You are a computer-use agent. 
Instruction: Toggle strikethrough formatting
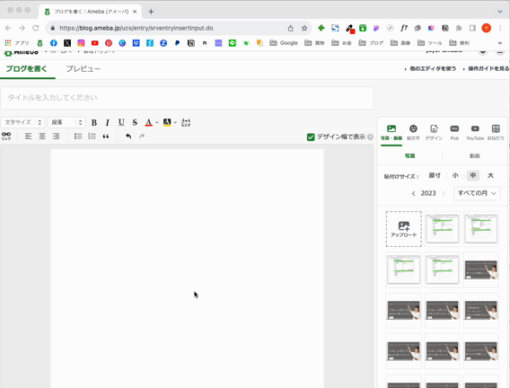[x=135, y=122]
